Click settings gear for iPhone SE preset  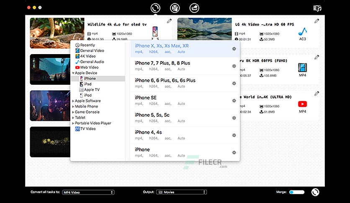(234, 101)
